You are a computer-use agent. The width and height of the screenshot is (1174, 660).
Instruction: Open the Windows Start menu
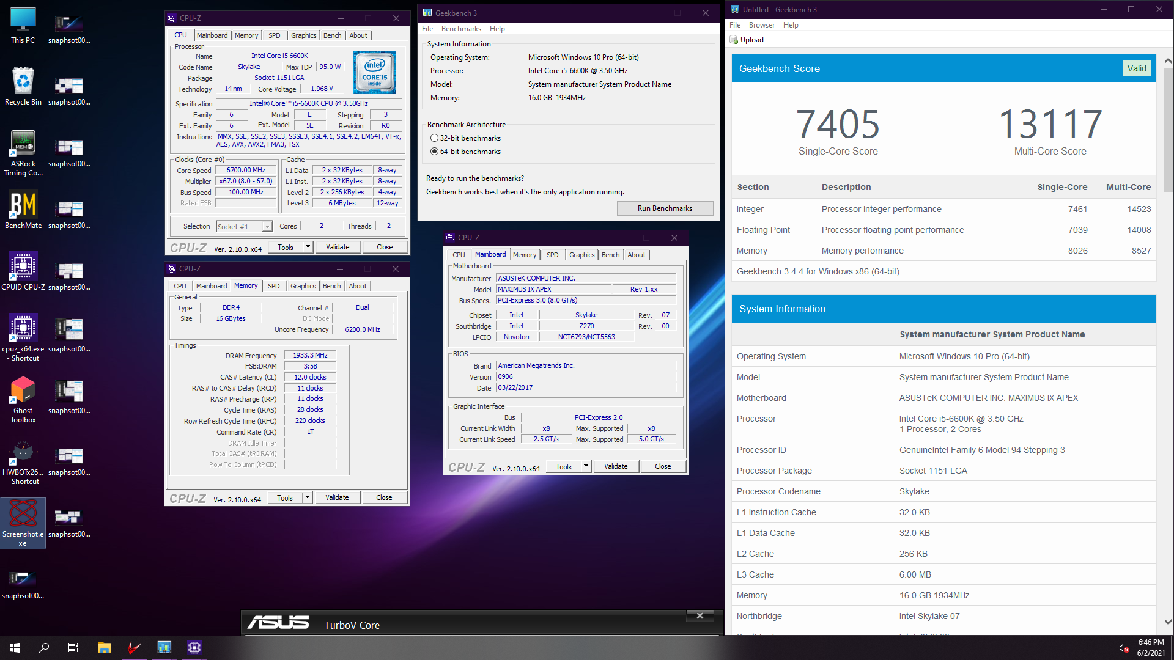(x=15, y=648)
